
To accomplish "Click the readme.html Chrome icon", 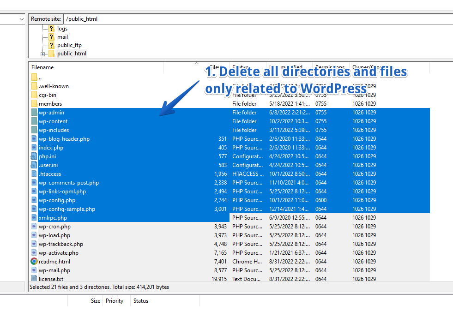I will [34, 262].
